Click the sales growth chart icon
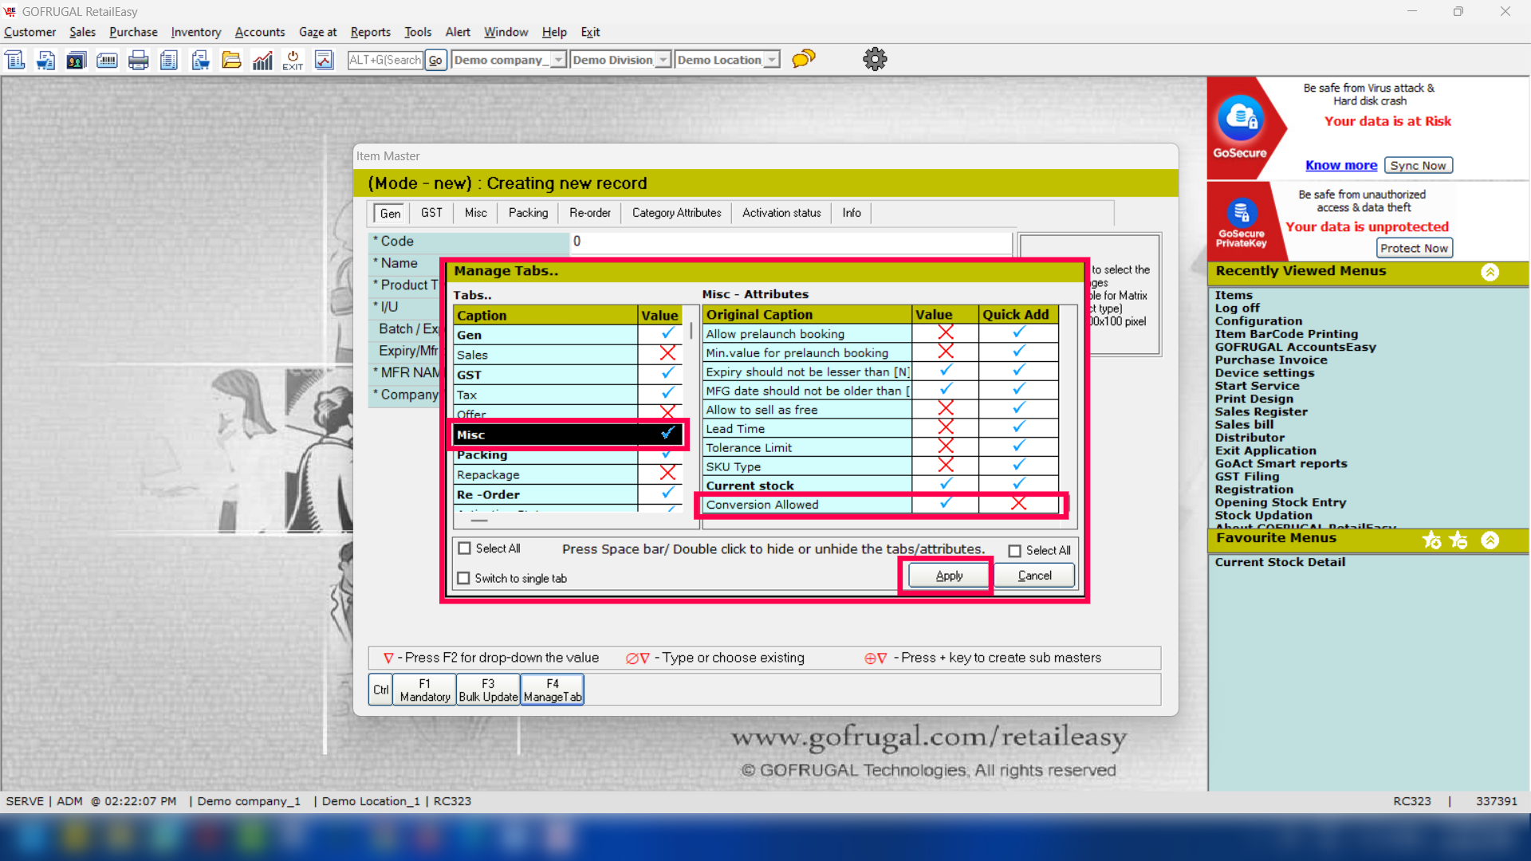This screenshot has width=1531, height=861. coord(262,60)
